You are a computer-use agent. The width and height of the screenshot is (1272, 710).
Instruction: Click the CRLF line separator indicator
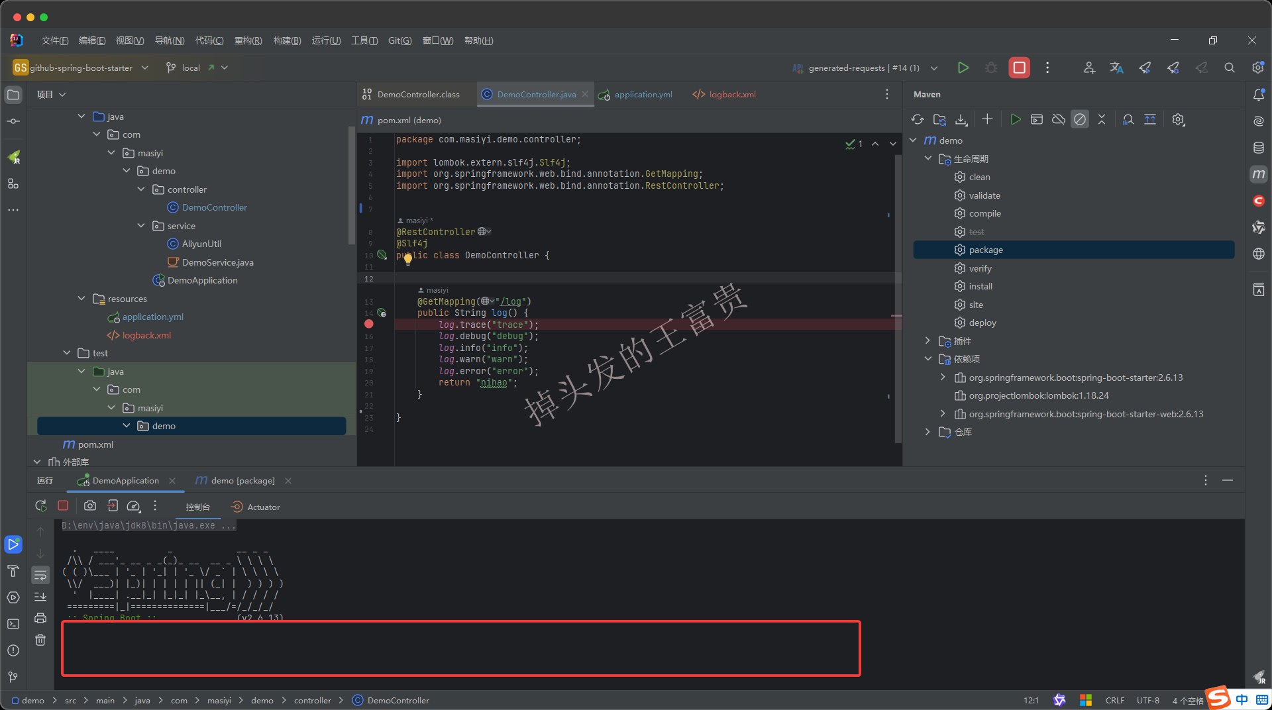tap(1114, 700)
